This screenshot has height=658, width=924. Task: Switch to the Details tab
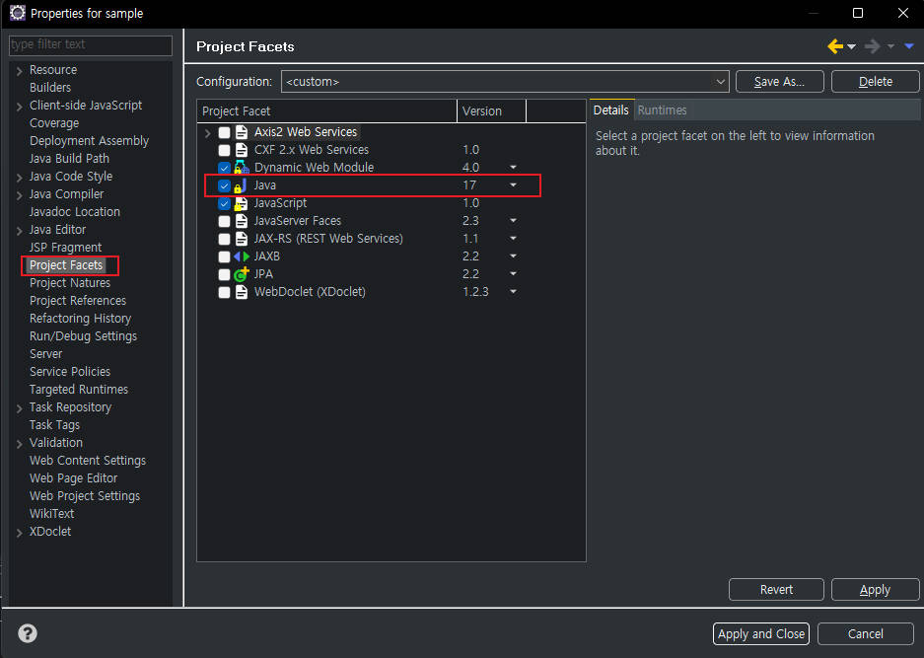[x=611, y=110]
